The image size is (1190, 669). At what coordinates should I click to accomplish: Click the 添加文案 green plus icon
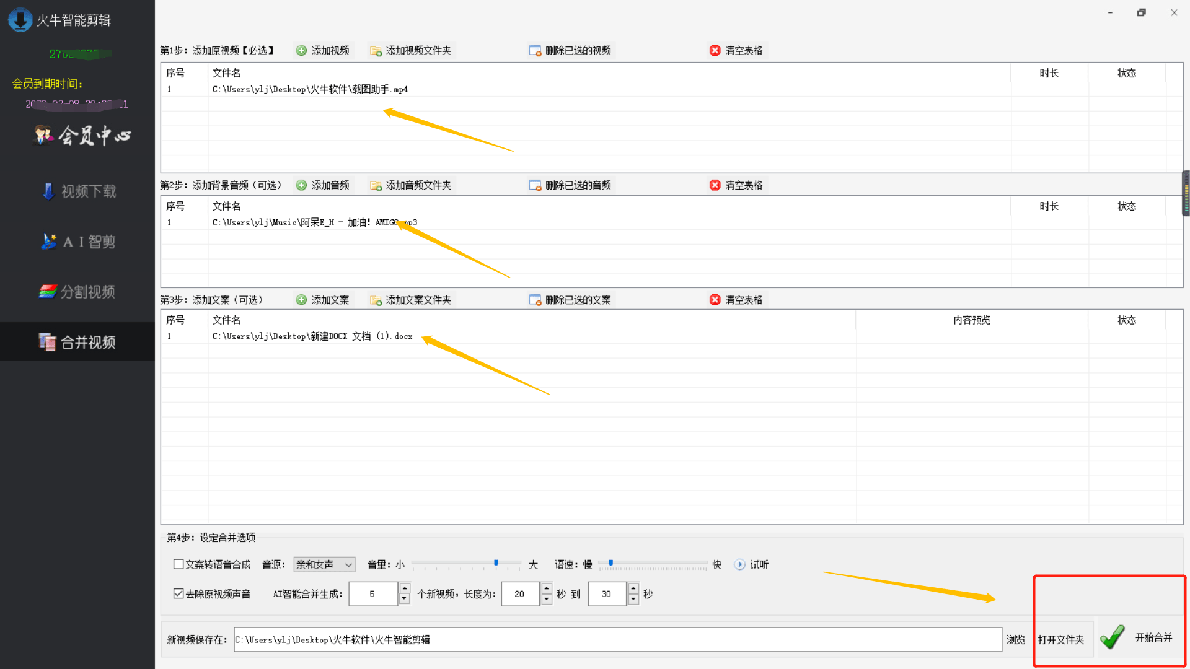coord(301,300)
